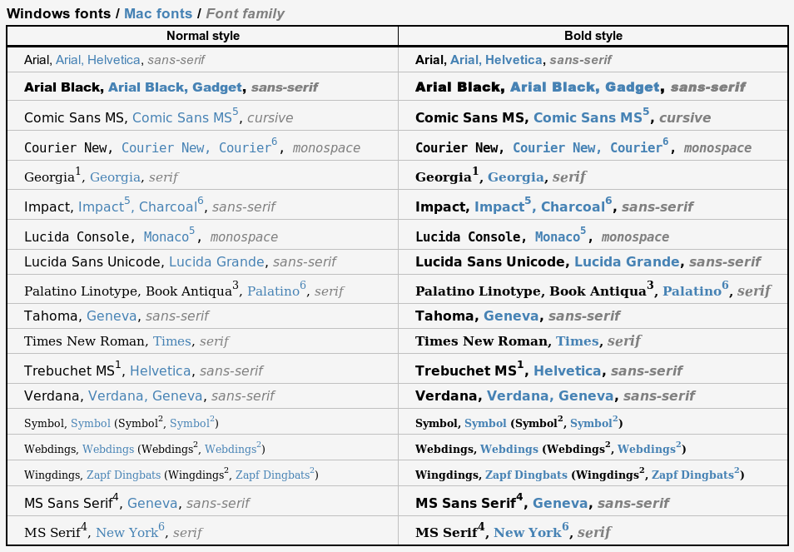Click the blue "Mac fonts" heading link
Image resolution: width=794 pixels, height=552 pixels.
tap(157, 14)
